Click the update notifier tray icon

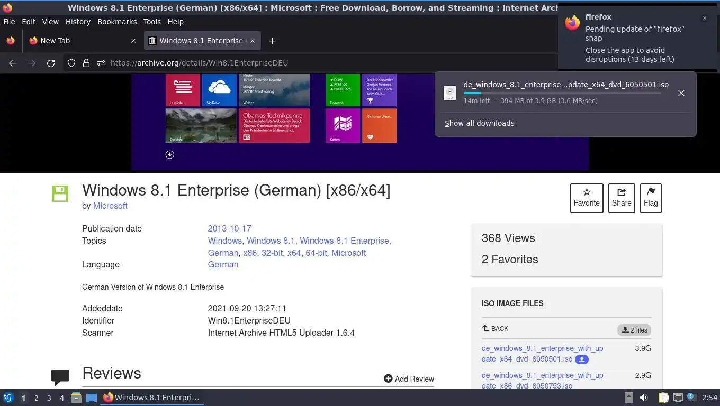tap(691, 398)
